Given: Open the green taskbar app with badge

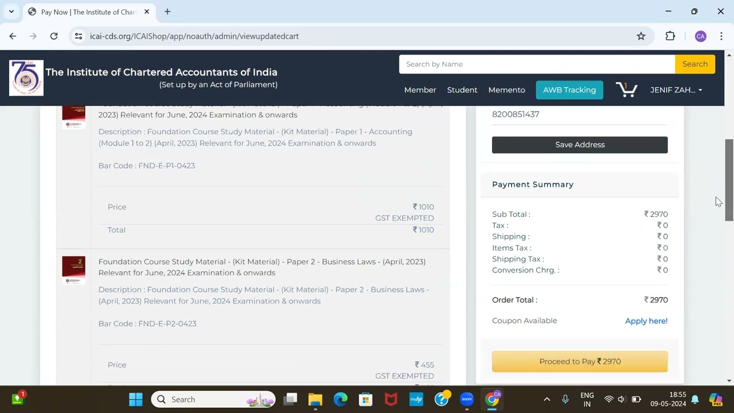Looking at the screenshot, I should coord(17,398).
